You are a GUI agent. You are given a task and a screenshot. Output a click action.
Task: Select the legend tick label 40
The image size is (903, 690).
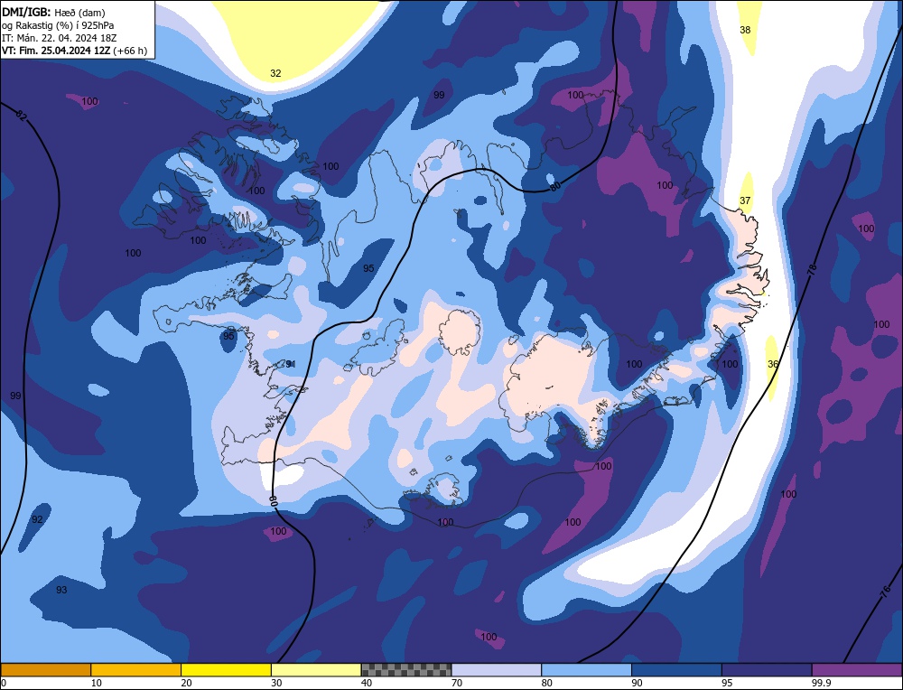(367, 683)
